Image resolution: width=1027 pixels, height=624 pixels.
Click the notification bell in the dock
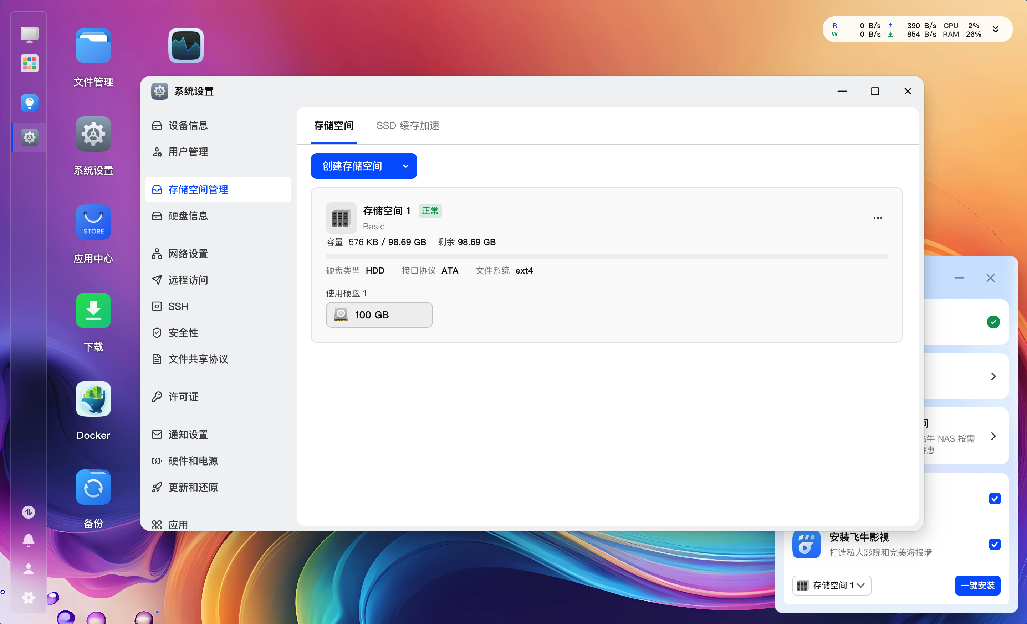pos(28,540)
